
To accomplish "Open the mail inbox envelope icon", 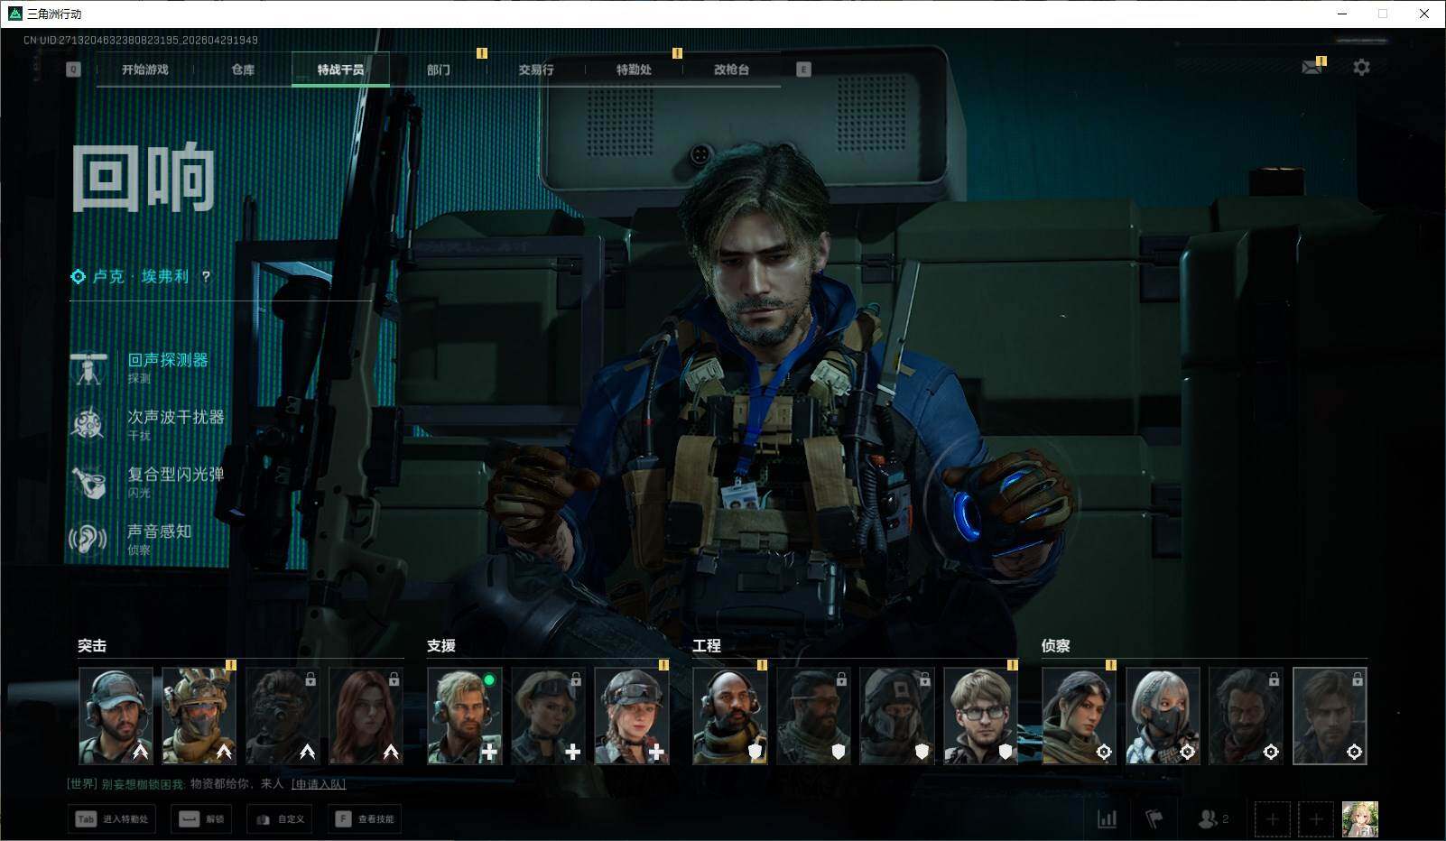I will (x=1312, y=68).
